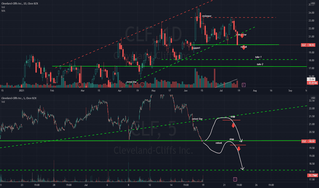
Task: Click the first red earnings E marker near Mar
Action: 80,85
